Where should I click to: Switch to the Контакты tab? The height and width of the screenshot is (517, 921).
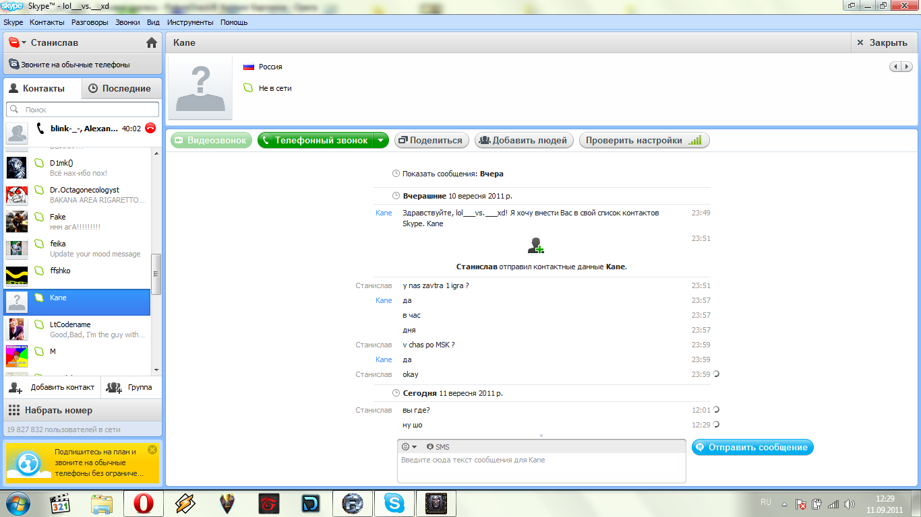42,88
